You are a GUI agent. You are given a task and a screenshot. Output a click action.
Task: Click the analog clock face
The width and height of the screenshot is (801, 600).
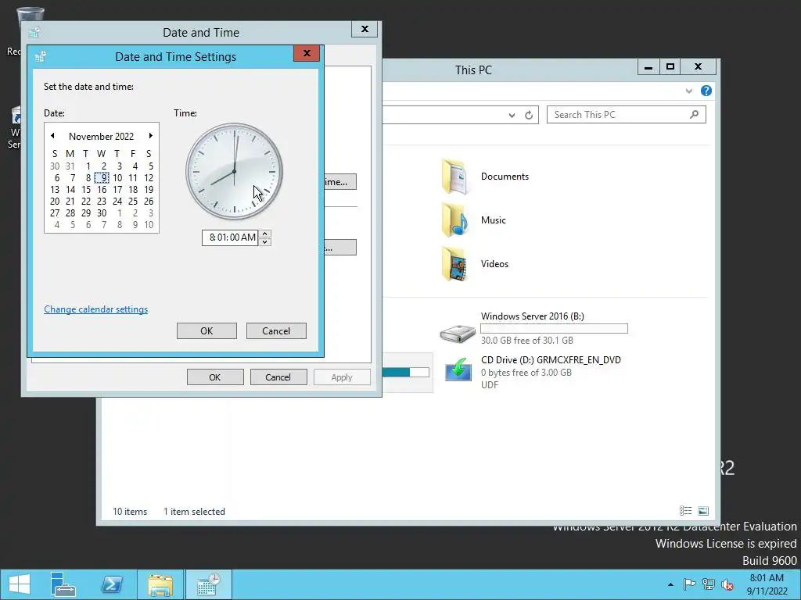pyautogui.click(x=234, y=171)
